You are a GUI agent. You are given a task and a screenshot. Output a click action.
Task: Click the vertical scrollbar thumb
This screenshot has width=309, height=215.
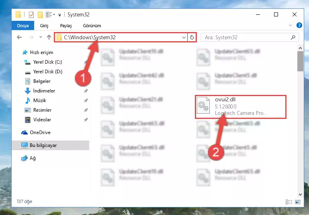300,61
